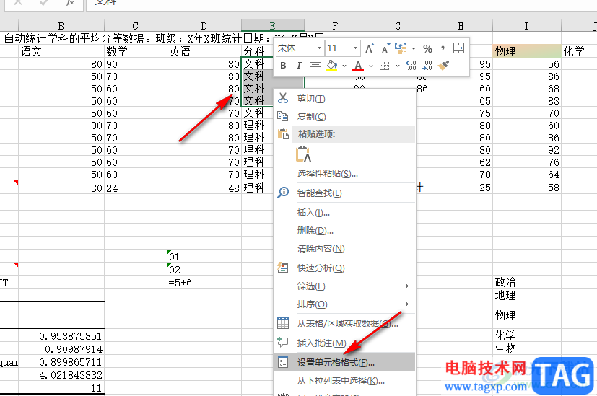Toggle bold in the mini toolbar
Image resolution: width=597 pixels, height=396 pixels.
pos(283,66)
